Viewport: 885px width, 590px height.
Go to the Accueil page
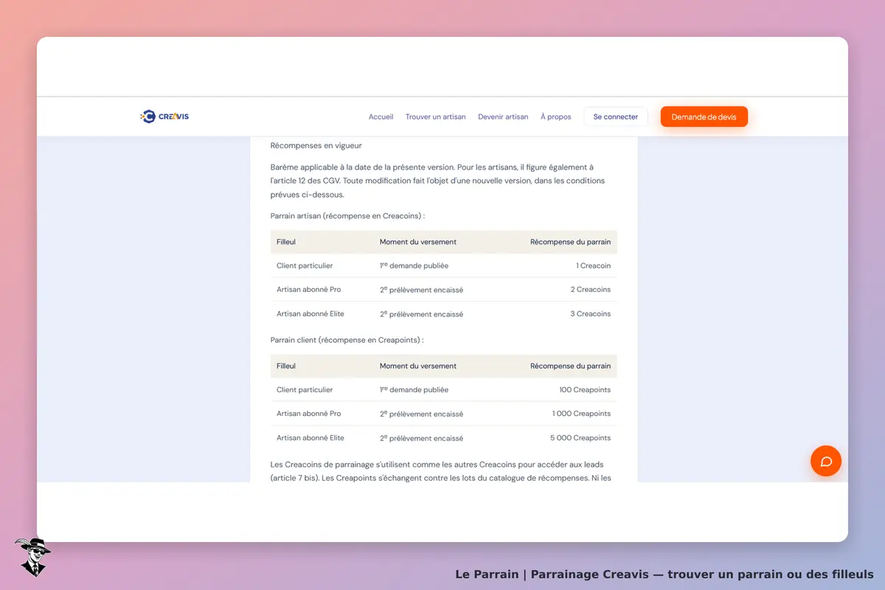381,117
